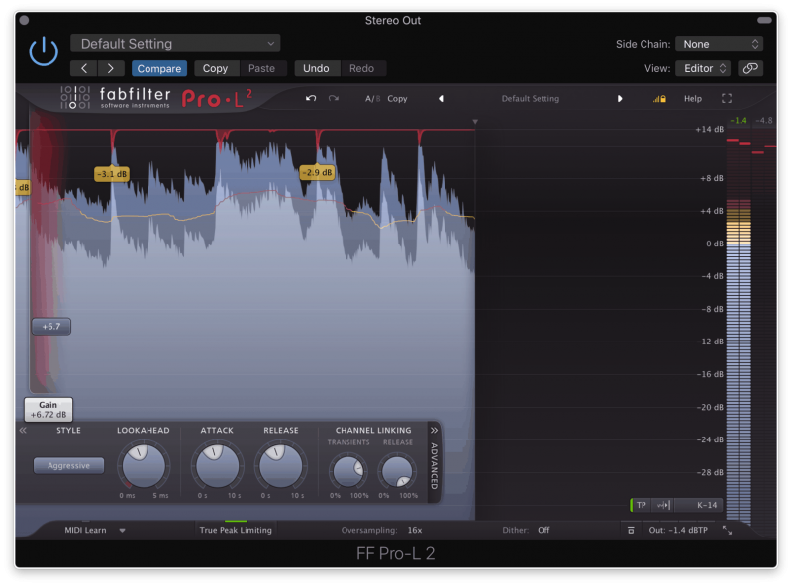Open the Help menu

coord(693,99)
